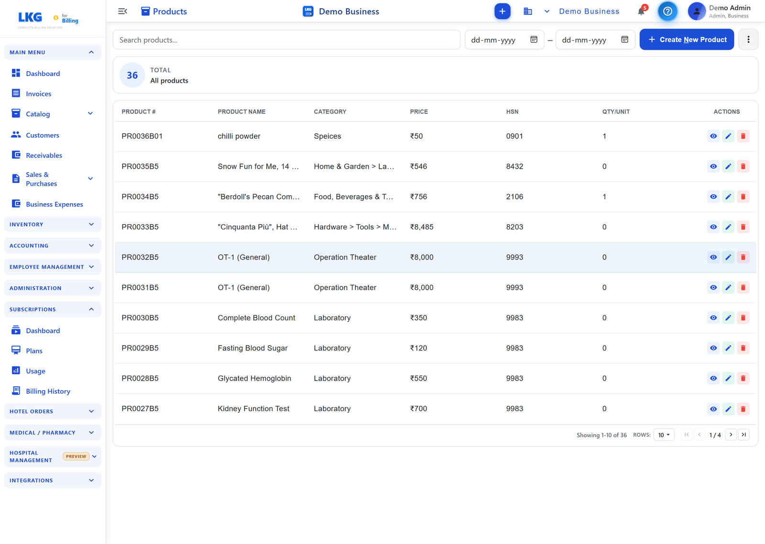
Task: Edit Glycated Hemoglobin product
Action: [x=728, y=378]
